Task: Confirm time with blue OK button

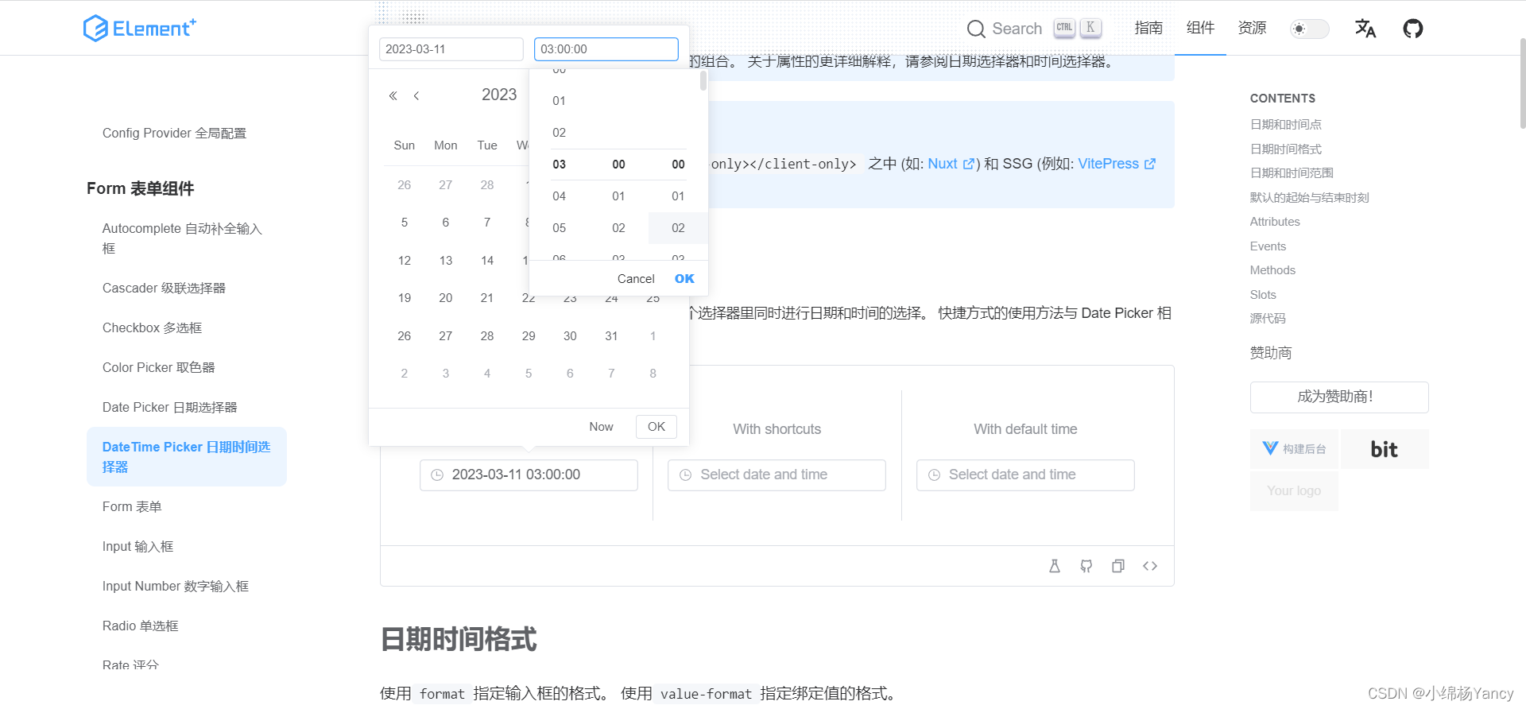Action: point(684,279)
